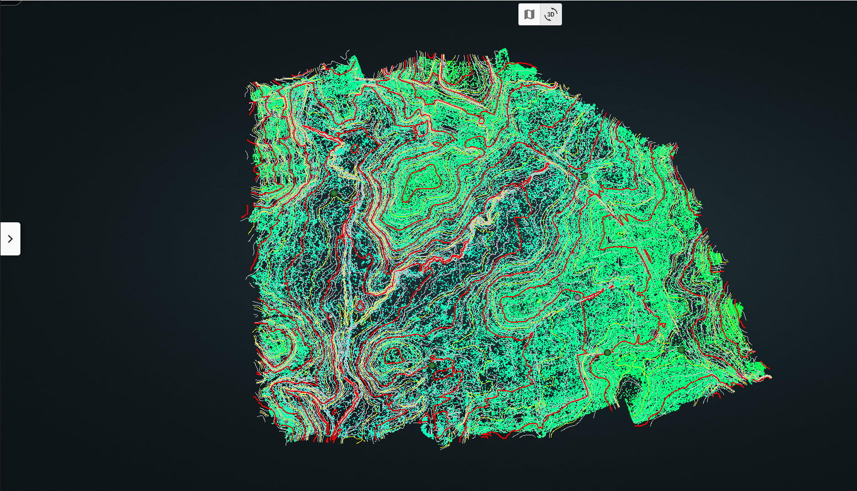Enable 3D perspective using the rotate arrows icon

coord(551,14)
